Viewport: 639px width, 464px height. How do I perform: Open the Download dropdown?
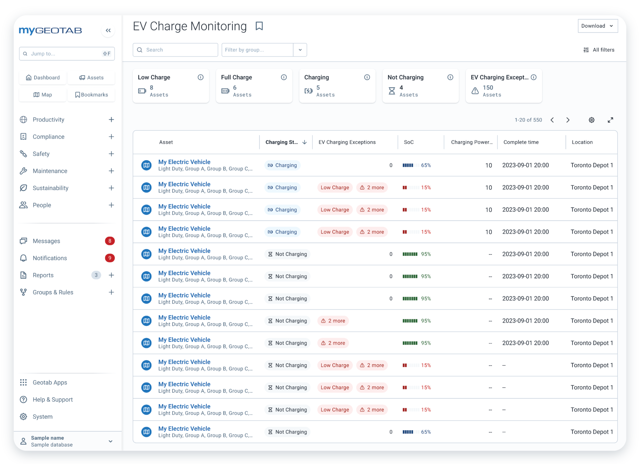pyautogui.click(x=597, y=26)
